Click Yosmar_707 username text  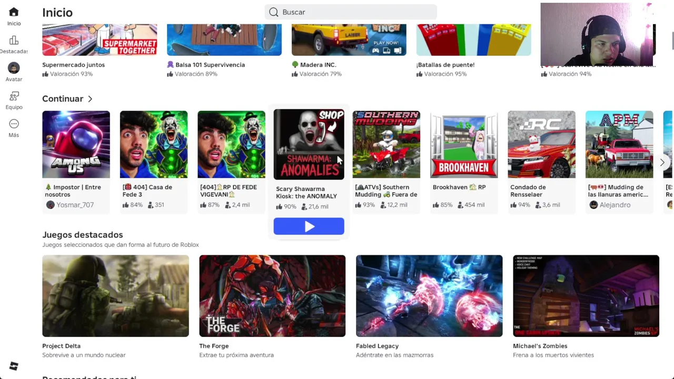point(75,205)
